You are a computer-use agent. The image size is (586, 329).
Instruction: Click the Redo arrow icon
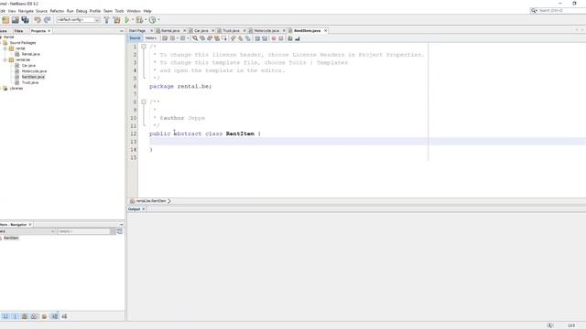(47, 20)
